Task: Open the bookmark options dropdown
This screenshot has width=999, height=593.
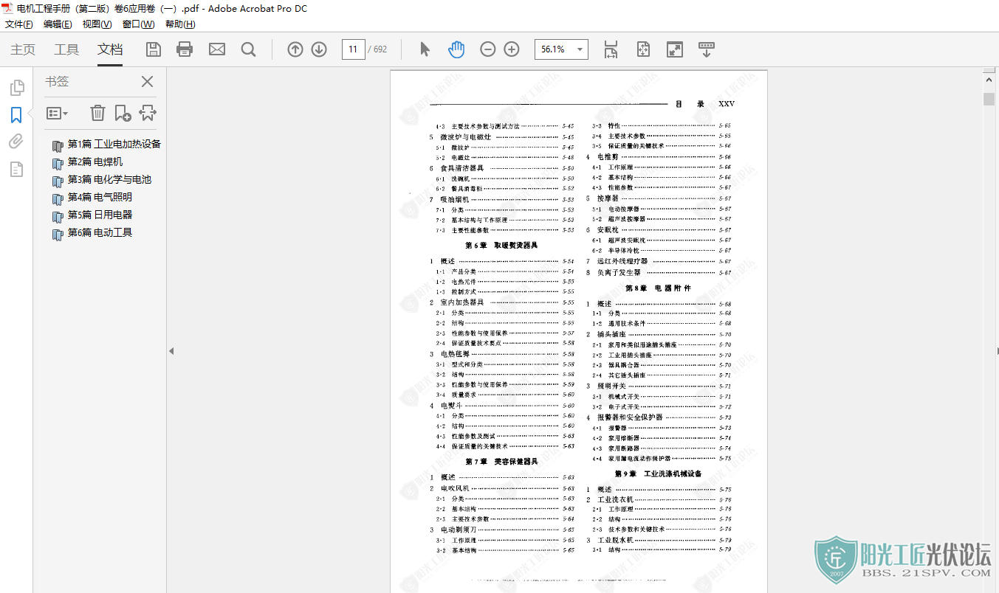Action: click(x=57, y=113)
